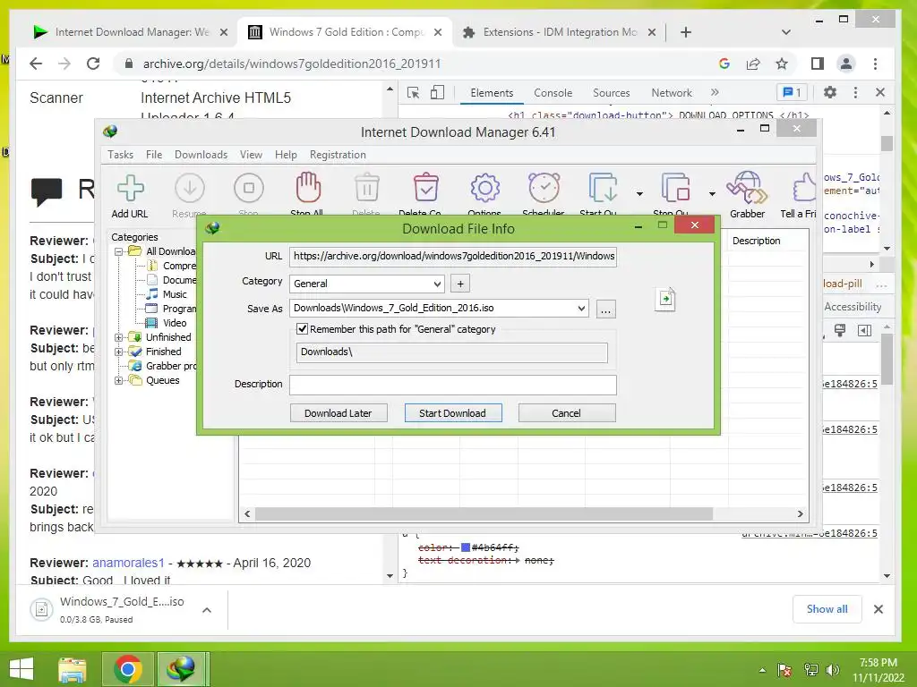This screenshot has width=917, height=687.
Task: Open File Explorer from the taskbar
Action: (73, 669)
